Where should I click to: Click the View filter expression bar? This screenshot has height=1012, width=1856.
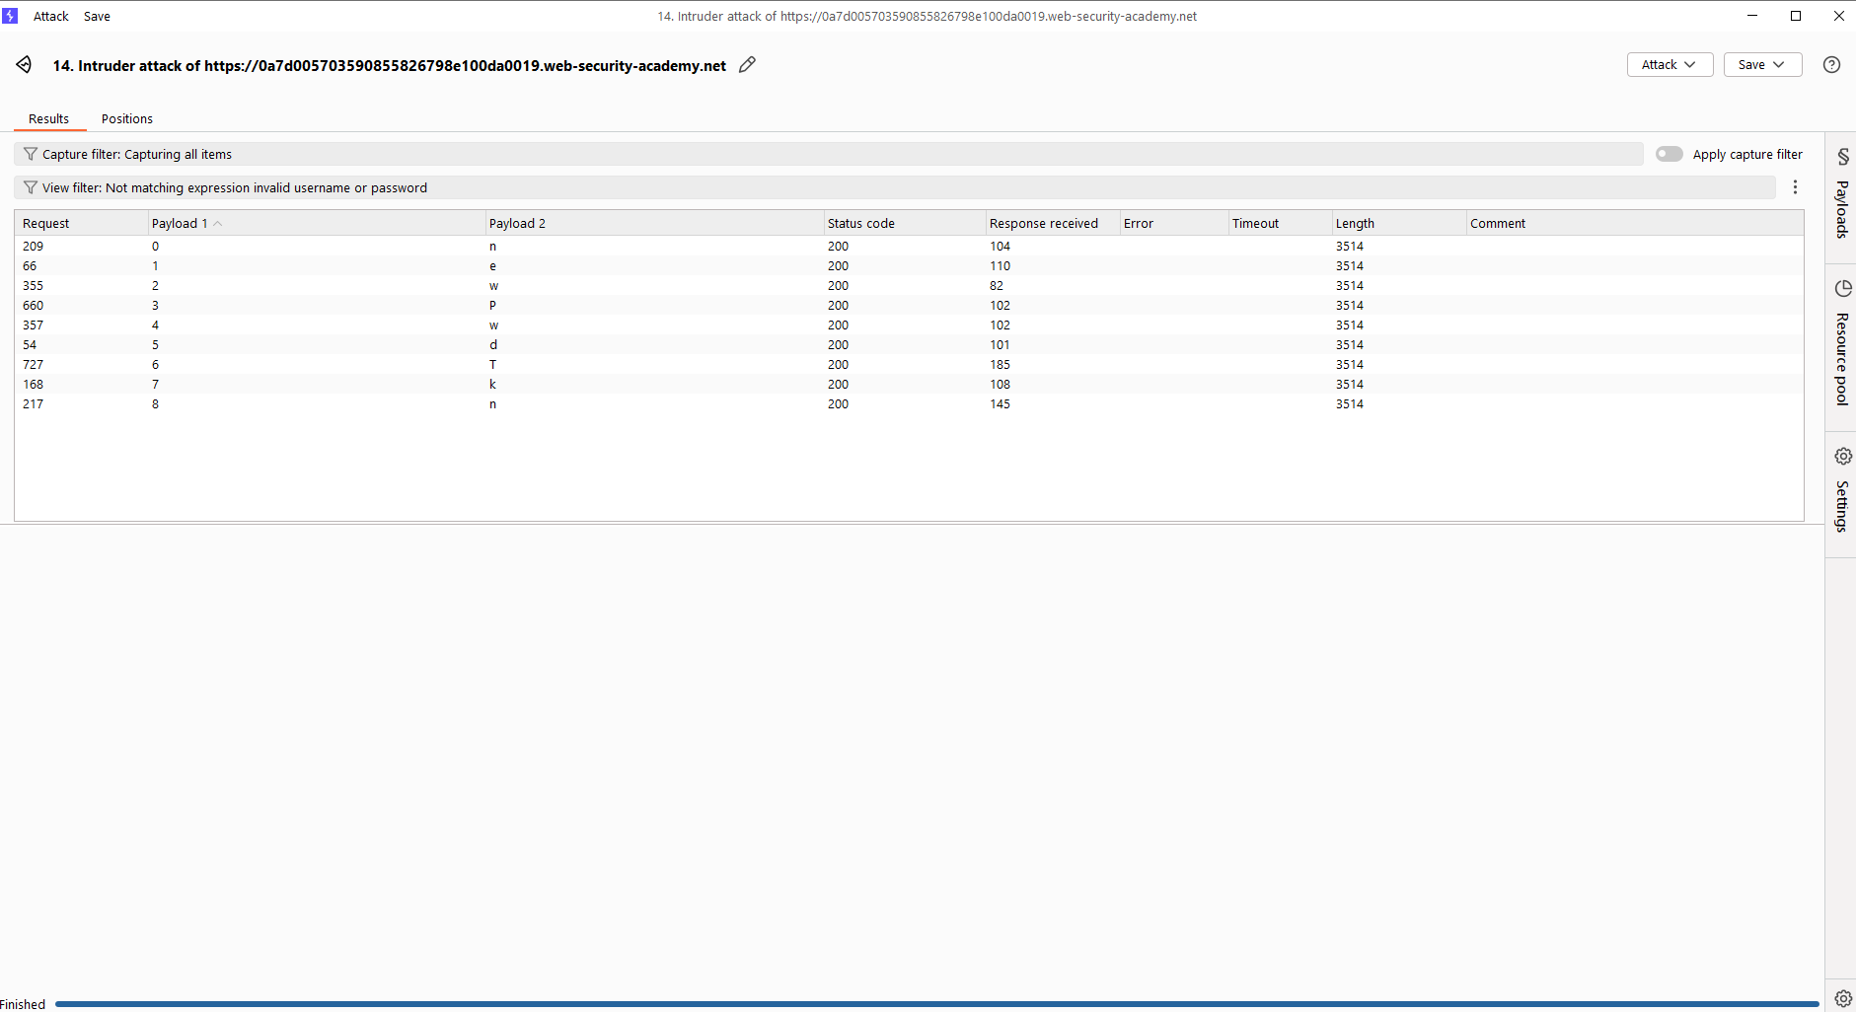888,188
